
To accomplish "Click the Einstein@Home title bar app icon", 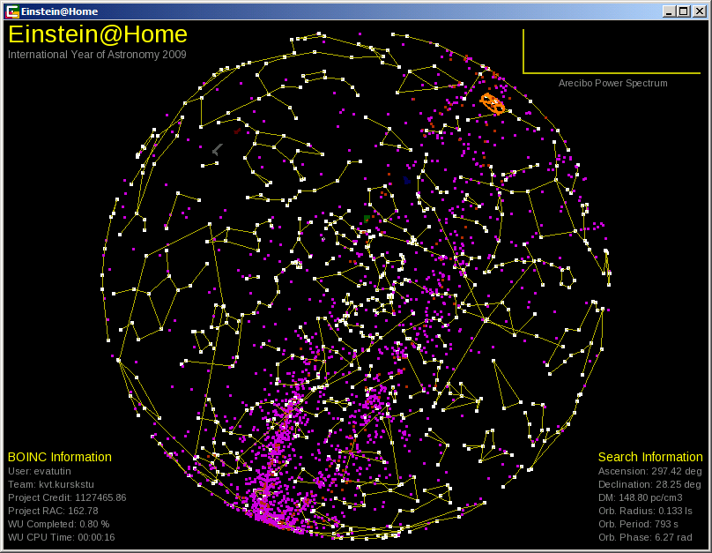I will coord(12,11).
